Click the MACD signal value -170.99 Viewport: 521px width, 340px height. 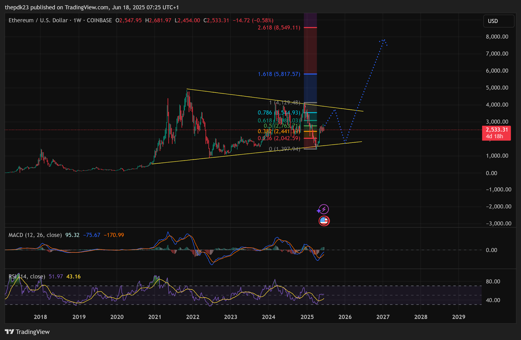click(114, 235)
